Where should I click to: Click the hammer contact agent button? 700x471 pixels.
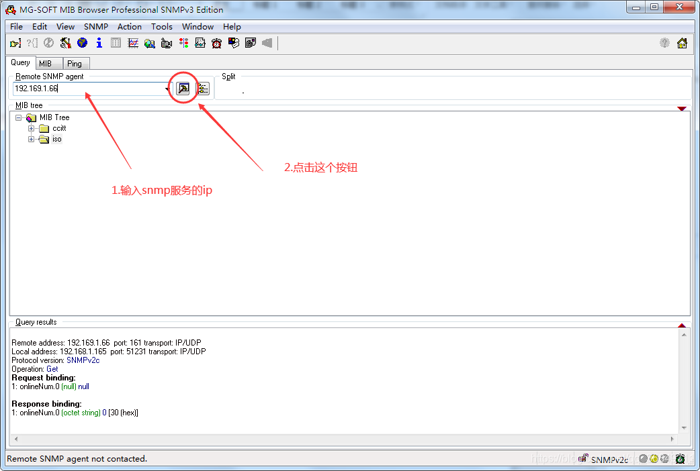click(x=183, y=89)
